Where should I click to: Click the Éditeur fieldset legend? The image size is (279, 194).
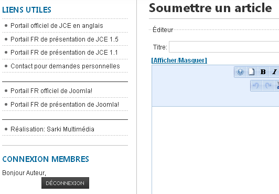pos(163,30)
